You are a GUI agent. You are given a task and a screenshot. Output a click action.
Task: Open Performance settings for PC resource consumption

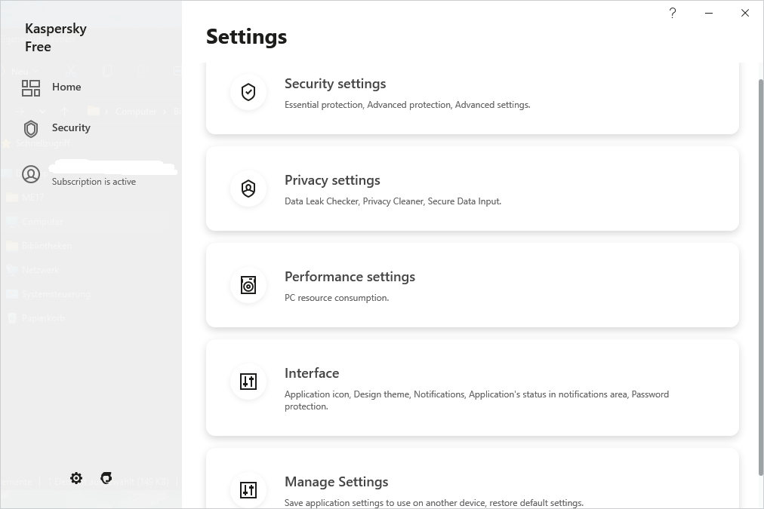pos(350,277)
